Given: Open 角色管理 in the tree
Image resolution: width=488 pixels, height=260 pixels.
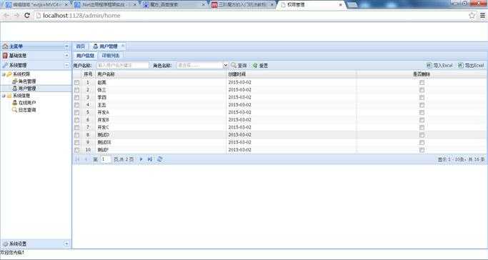Looking at the screenshot, I should tap(27, 81).
